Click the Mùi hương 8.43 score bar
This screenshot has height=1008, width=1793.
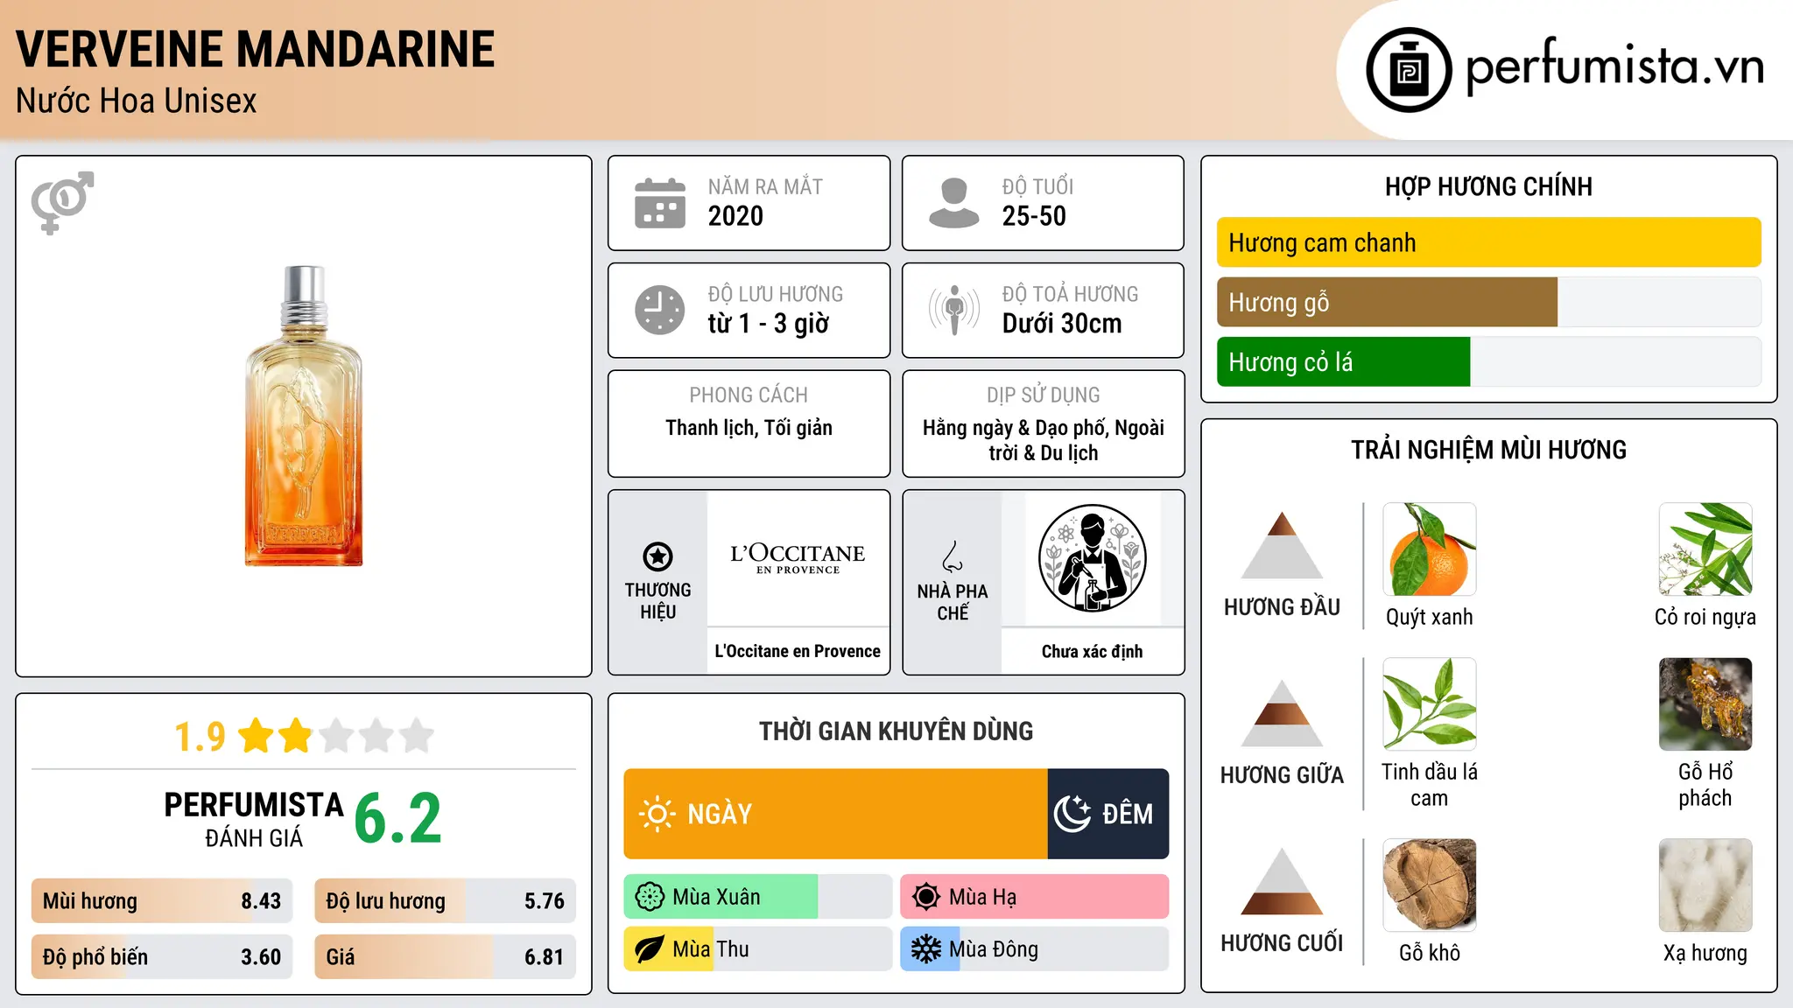tap(162, 901)
